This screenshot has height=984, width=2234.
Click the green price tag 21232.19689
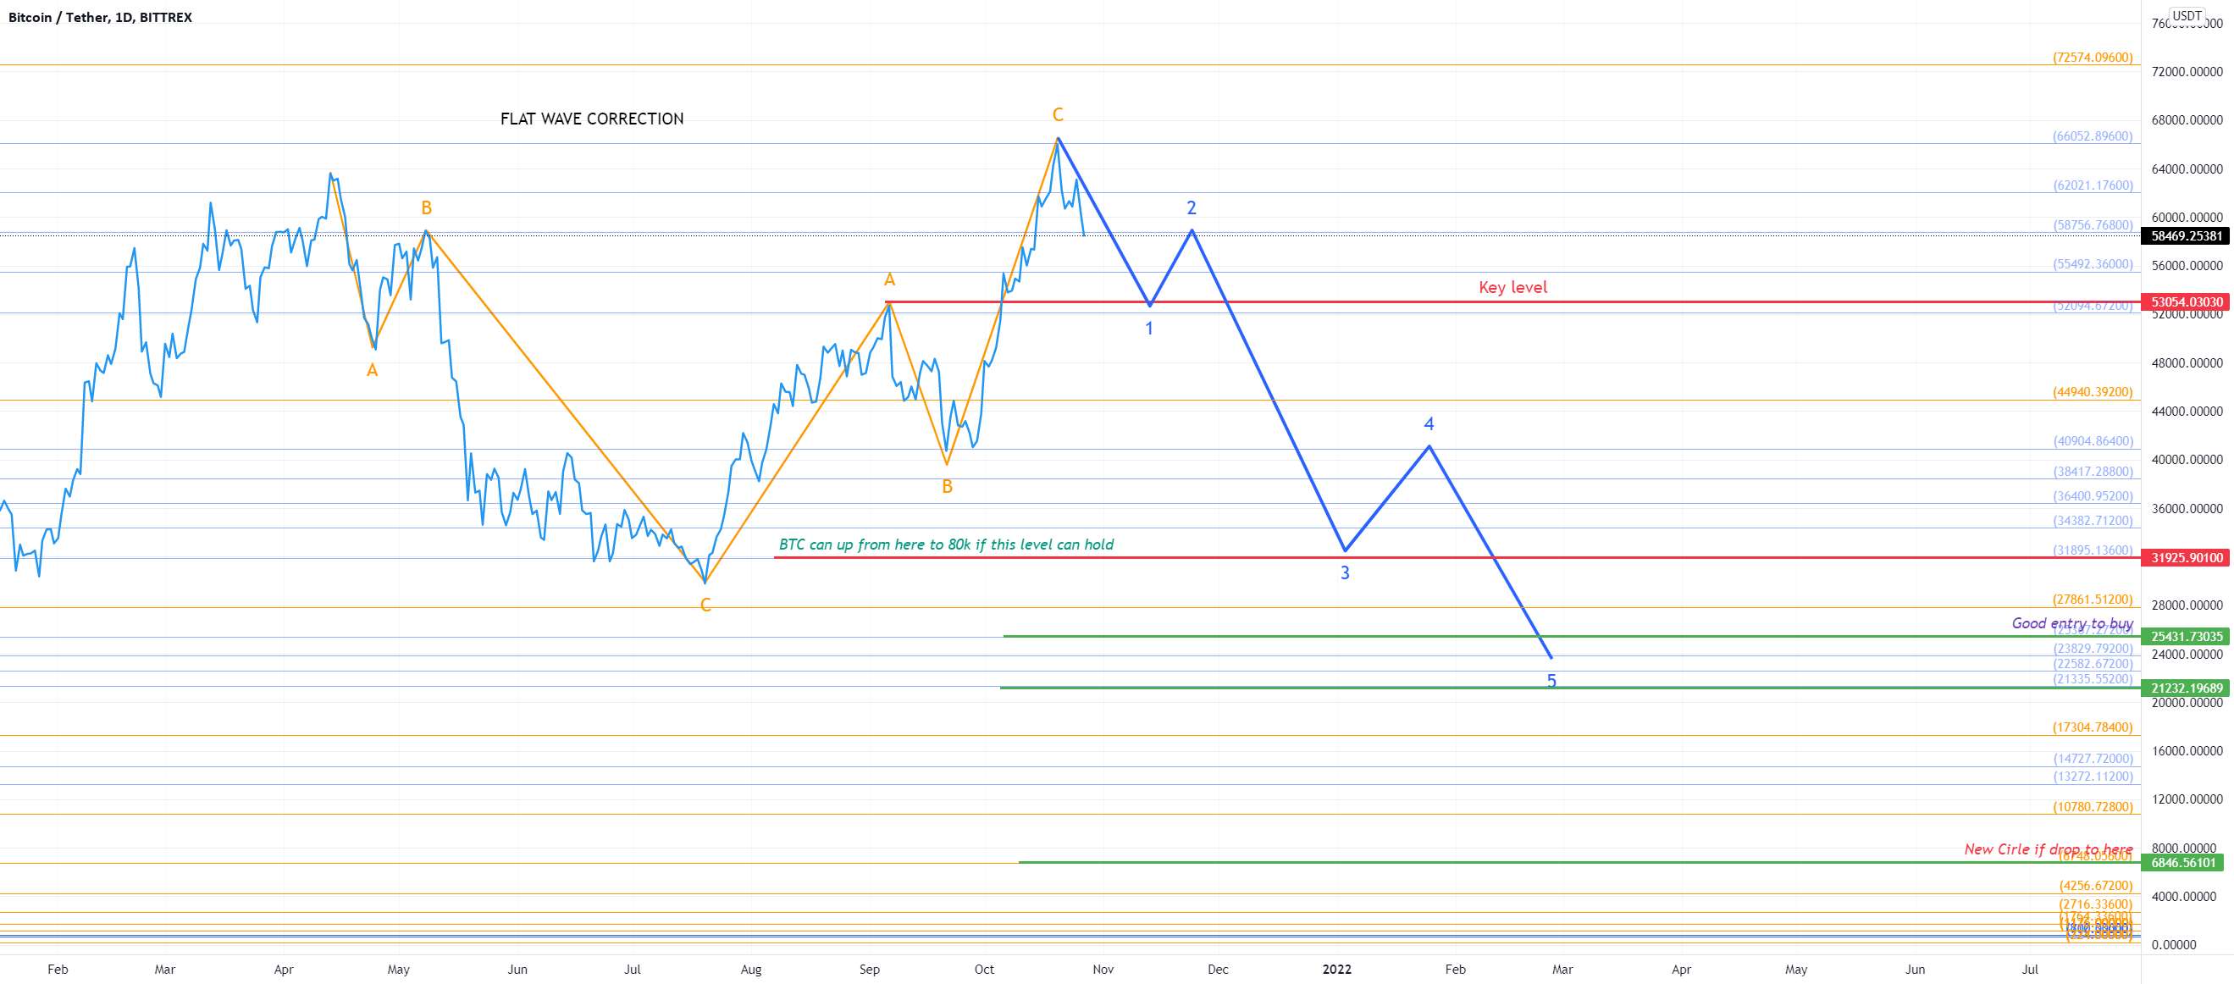click(x=2187, y=688)
